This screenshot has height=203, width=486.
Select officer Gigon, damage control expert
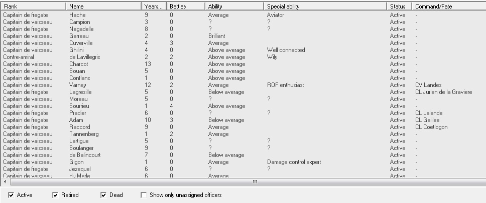click(244, 162)
